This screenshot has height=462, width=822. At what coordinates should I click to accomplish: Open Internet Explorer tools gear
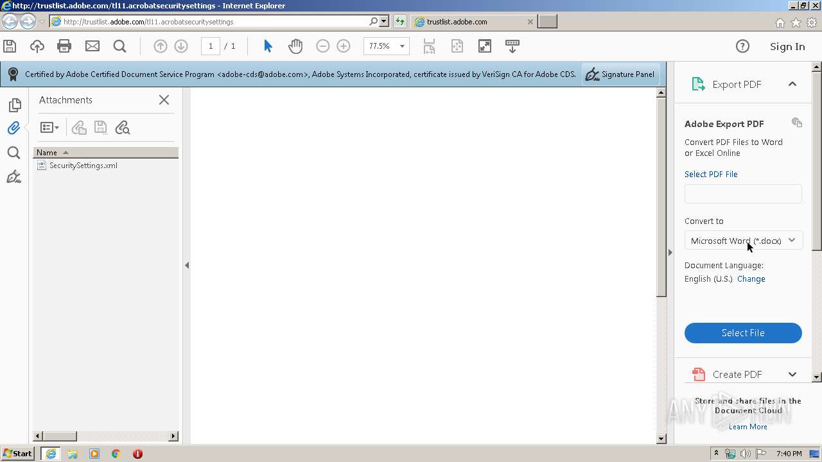pos(812,22)
